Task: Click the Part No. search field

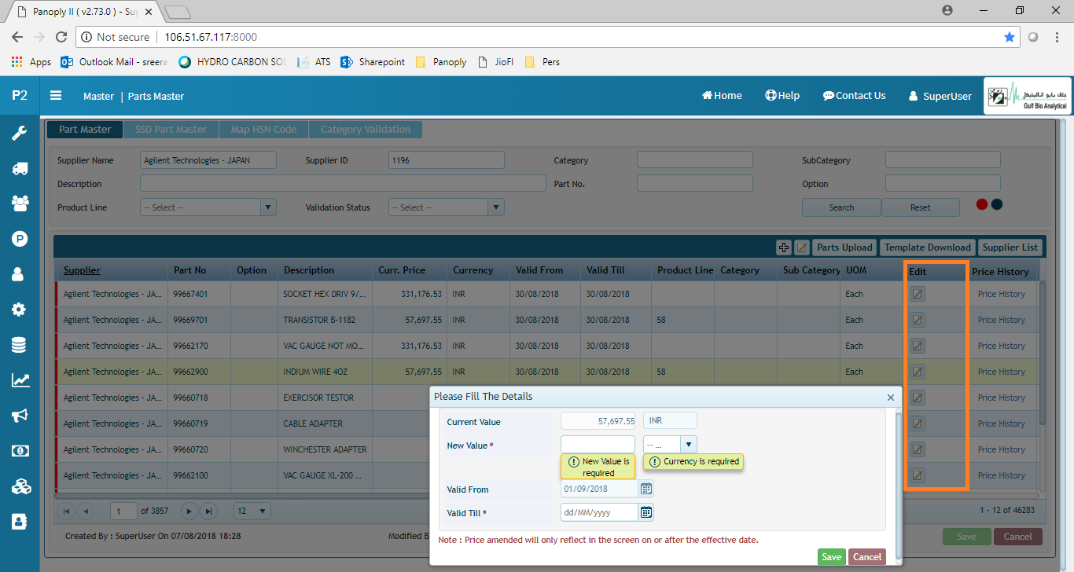Action: pos(695,183)
